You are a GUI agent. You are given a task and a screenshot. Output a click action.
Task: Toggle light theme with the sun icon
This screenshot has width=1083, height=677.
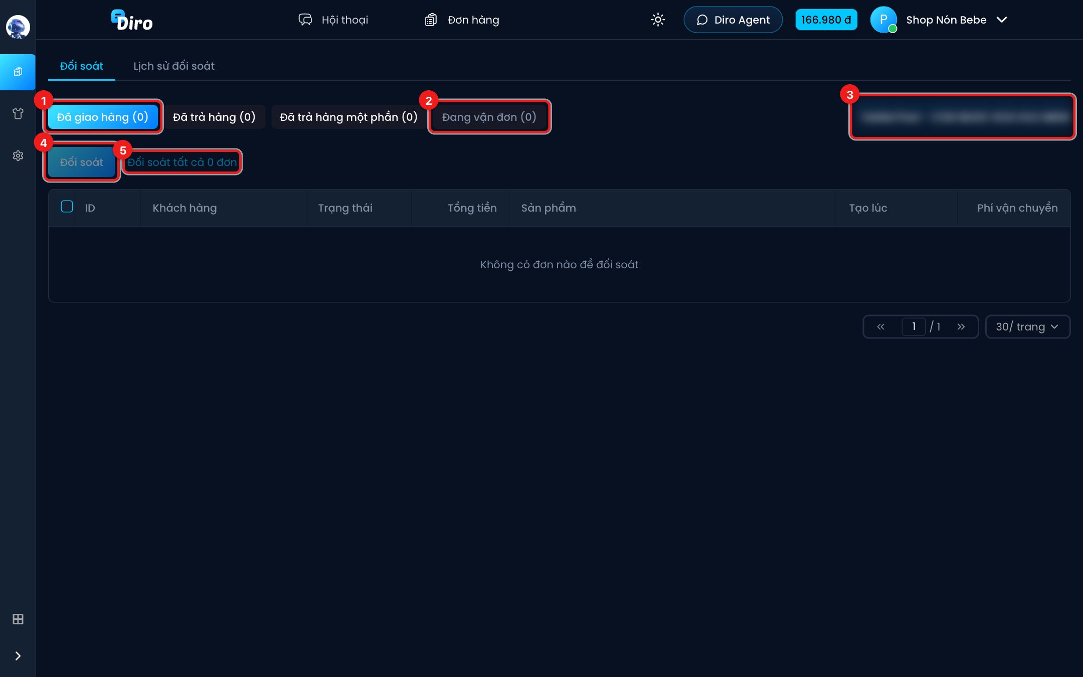(x=658, y=20)
